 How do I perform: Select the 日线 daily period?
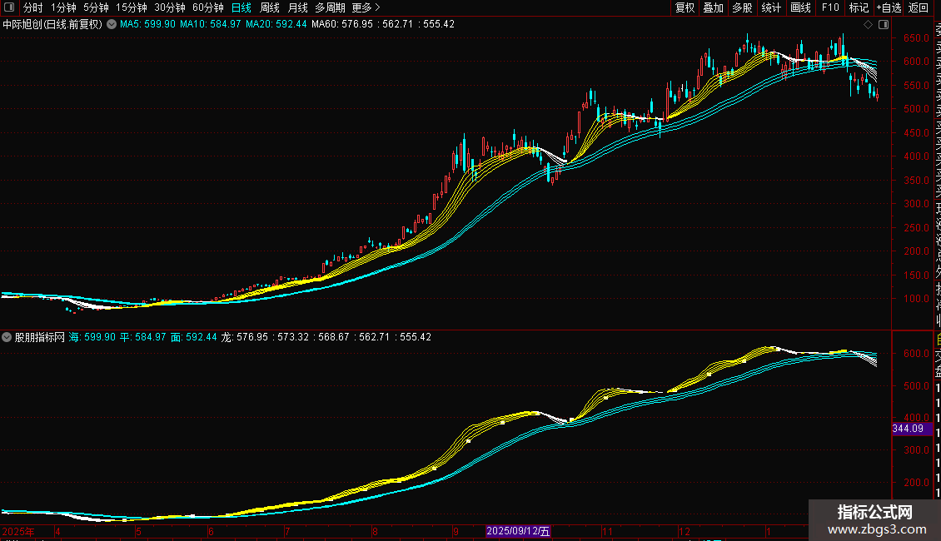(241, 7)
